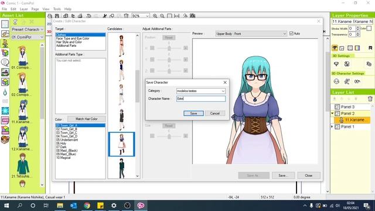Screen dimensions: 375x211
Task: Expand the Panel 1 layer group
Action: click(x=332, y=127)
